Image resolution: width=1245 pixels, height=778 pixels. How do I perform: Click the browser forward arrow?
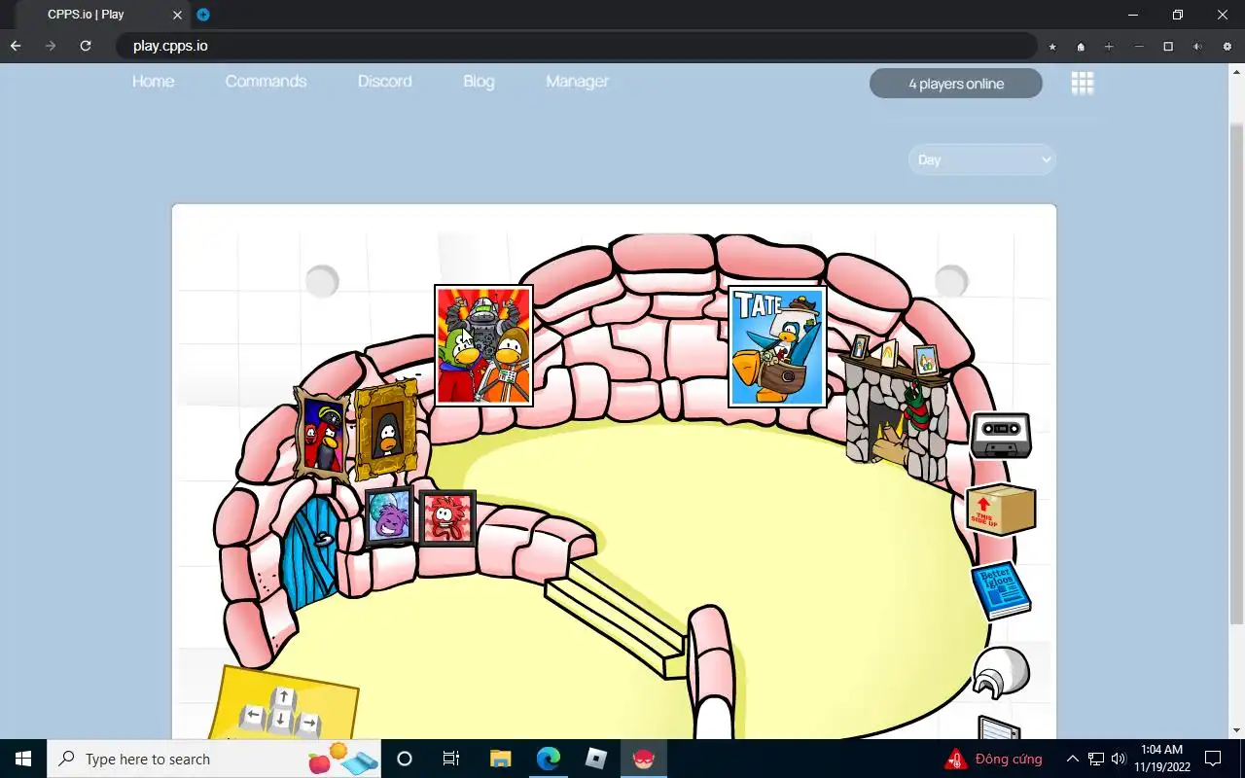click(x=51, y=46)
